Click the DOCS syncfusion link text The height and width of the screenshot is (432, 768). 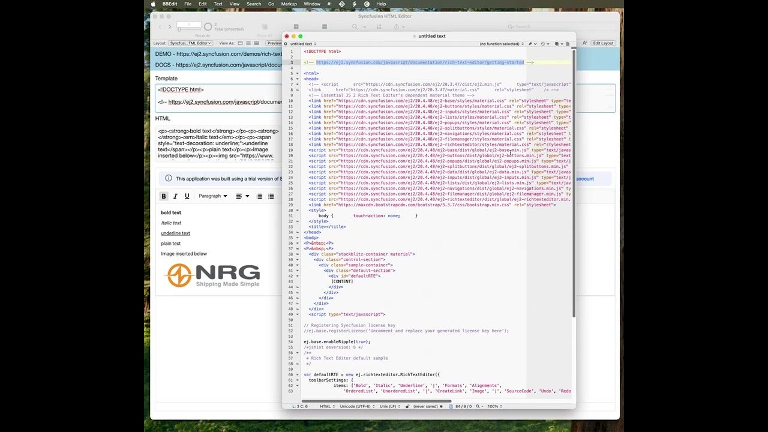coord(218,65)
